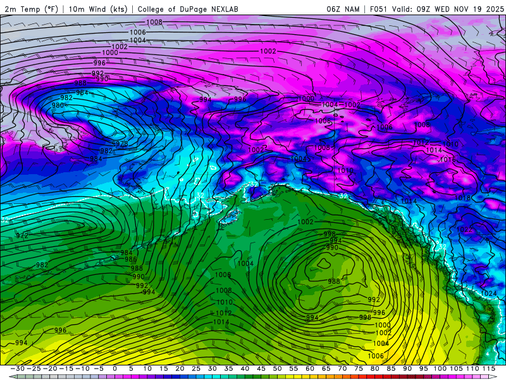Click the '10m Wind (kts)' header label
The width and height of the screenshot is (506, 380).
98,9
